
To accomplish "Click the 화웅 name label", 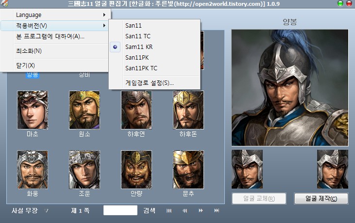I will (33, 193).
